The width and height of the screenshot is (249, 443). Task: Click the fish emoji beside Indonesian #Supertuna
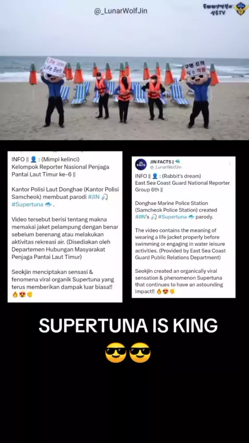point(48,204)
